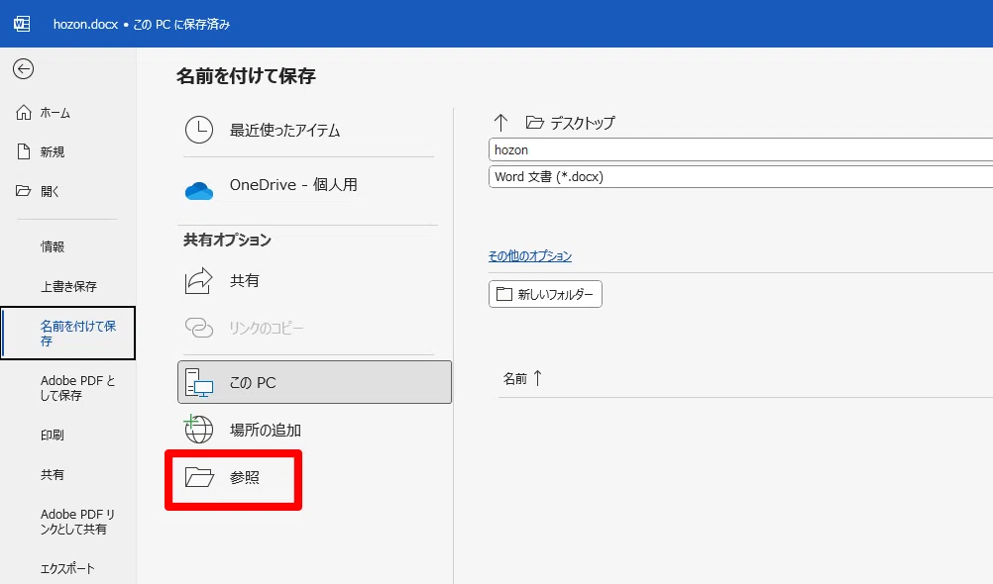The image size is (993, 584).
Task: Select この PC save location
Action: 315,382
